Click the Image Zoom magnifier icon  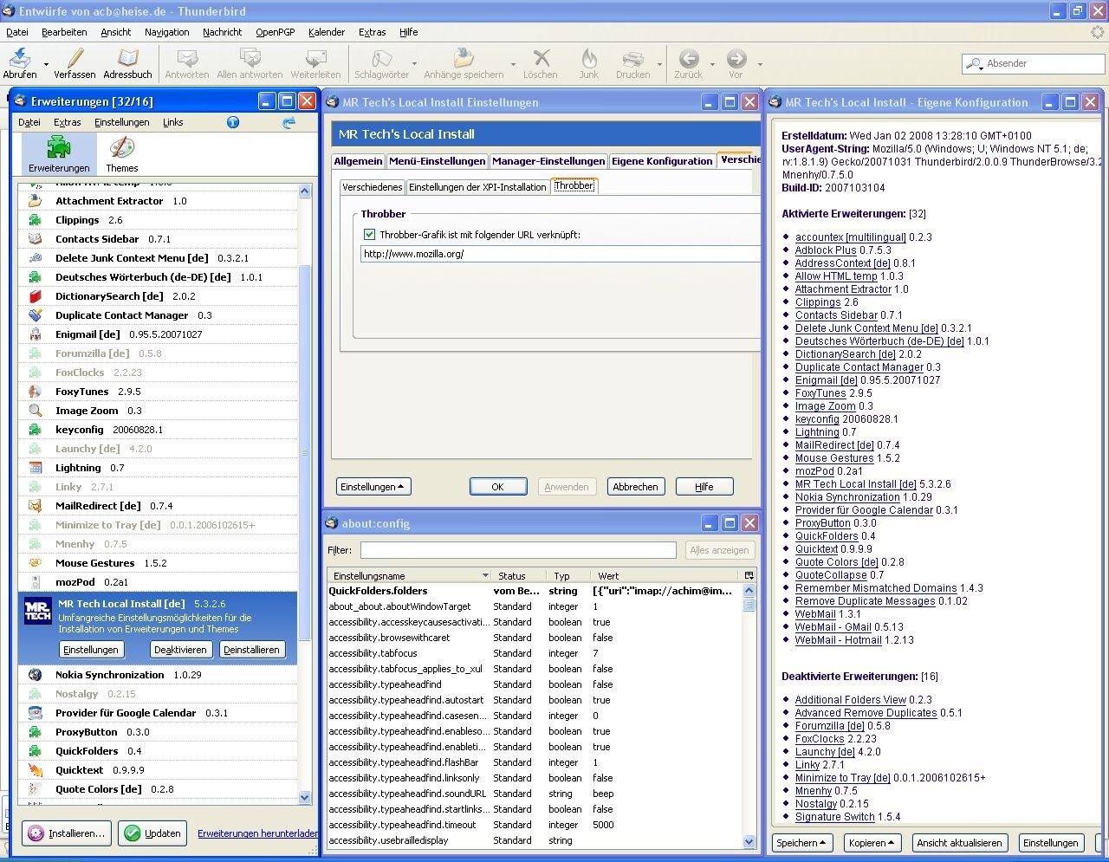(x=35, y=411)
